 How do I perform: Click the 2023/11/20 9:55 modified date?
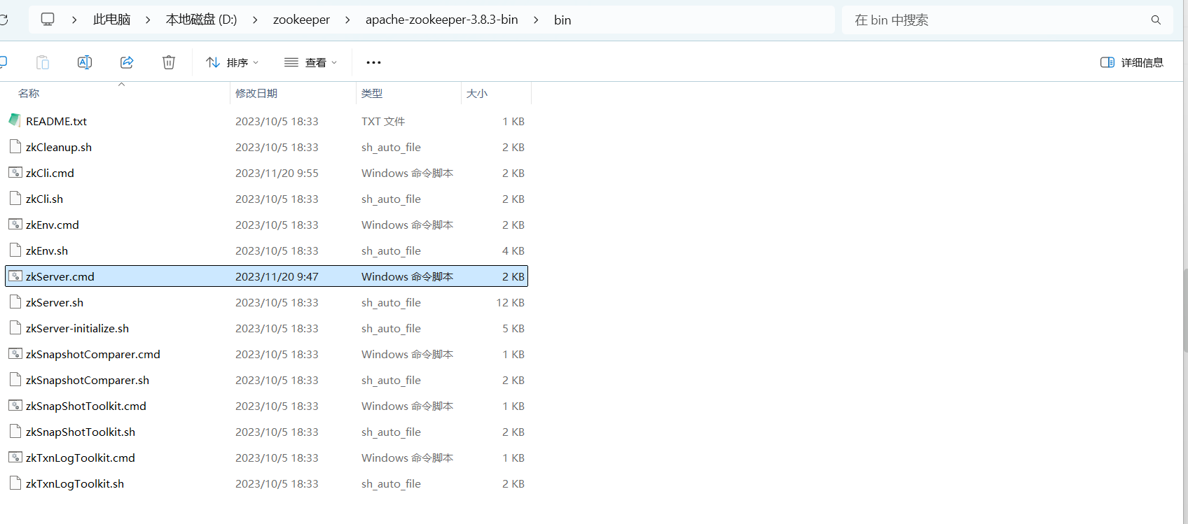277,173
